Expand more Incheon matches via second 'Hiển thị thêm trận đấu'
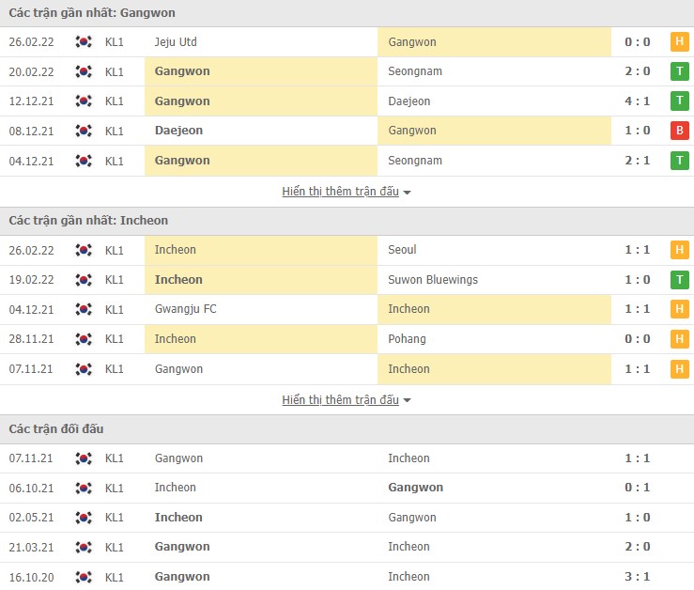Viewport: 694px width, 590px height. pyautogui.click(x=340, y=400)
